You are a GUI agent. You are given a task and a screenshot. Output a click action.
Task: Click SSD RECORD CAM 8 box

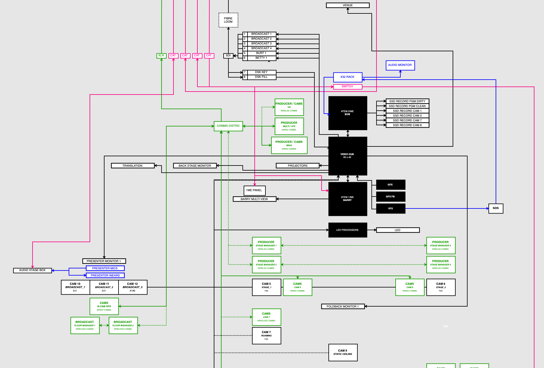point(407,125)
